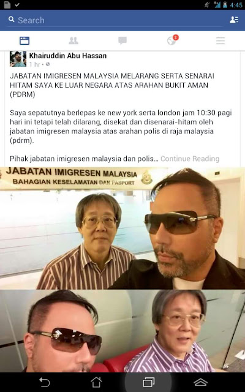Open the Messages tab icon
This screenshot has height=392, width=245.
point(123,40)
